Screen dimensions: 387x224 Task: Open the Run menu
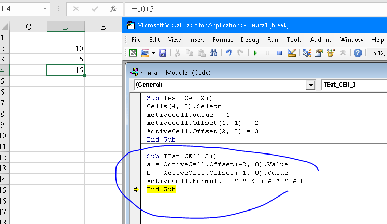click(x=273, y=40)
